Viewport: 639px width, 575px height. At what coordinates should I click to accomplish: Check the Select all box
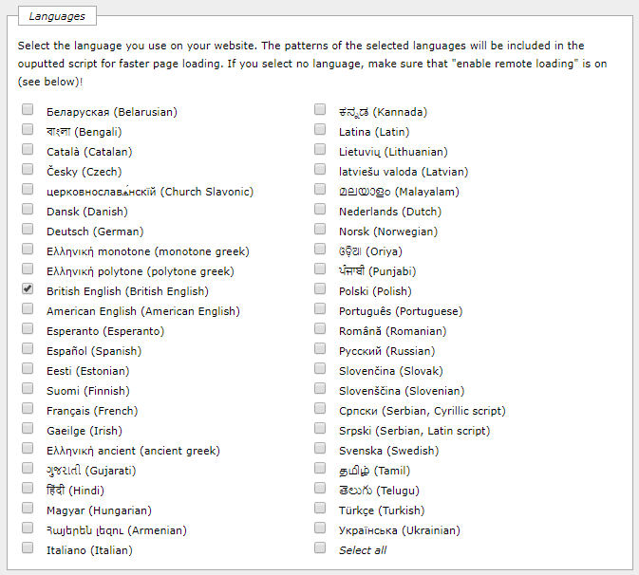[x=320, y=547]
